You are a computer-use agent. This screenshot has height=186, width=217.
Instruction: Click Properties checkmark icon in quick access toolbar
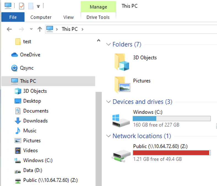pos(22,6)
